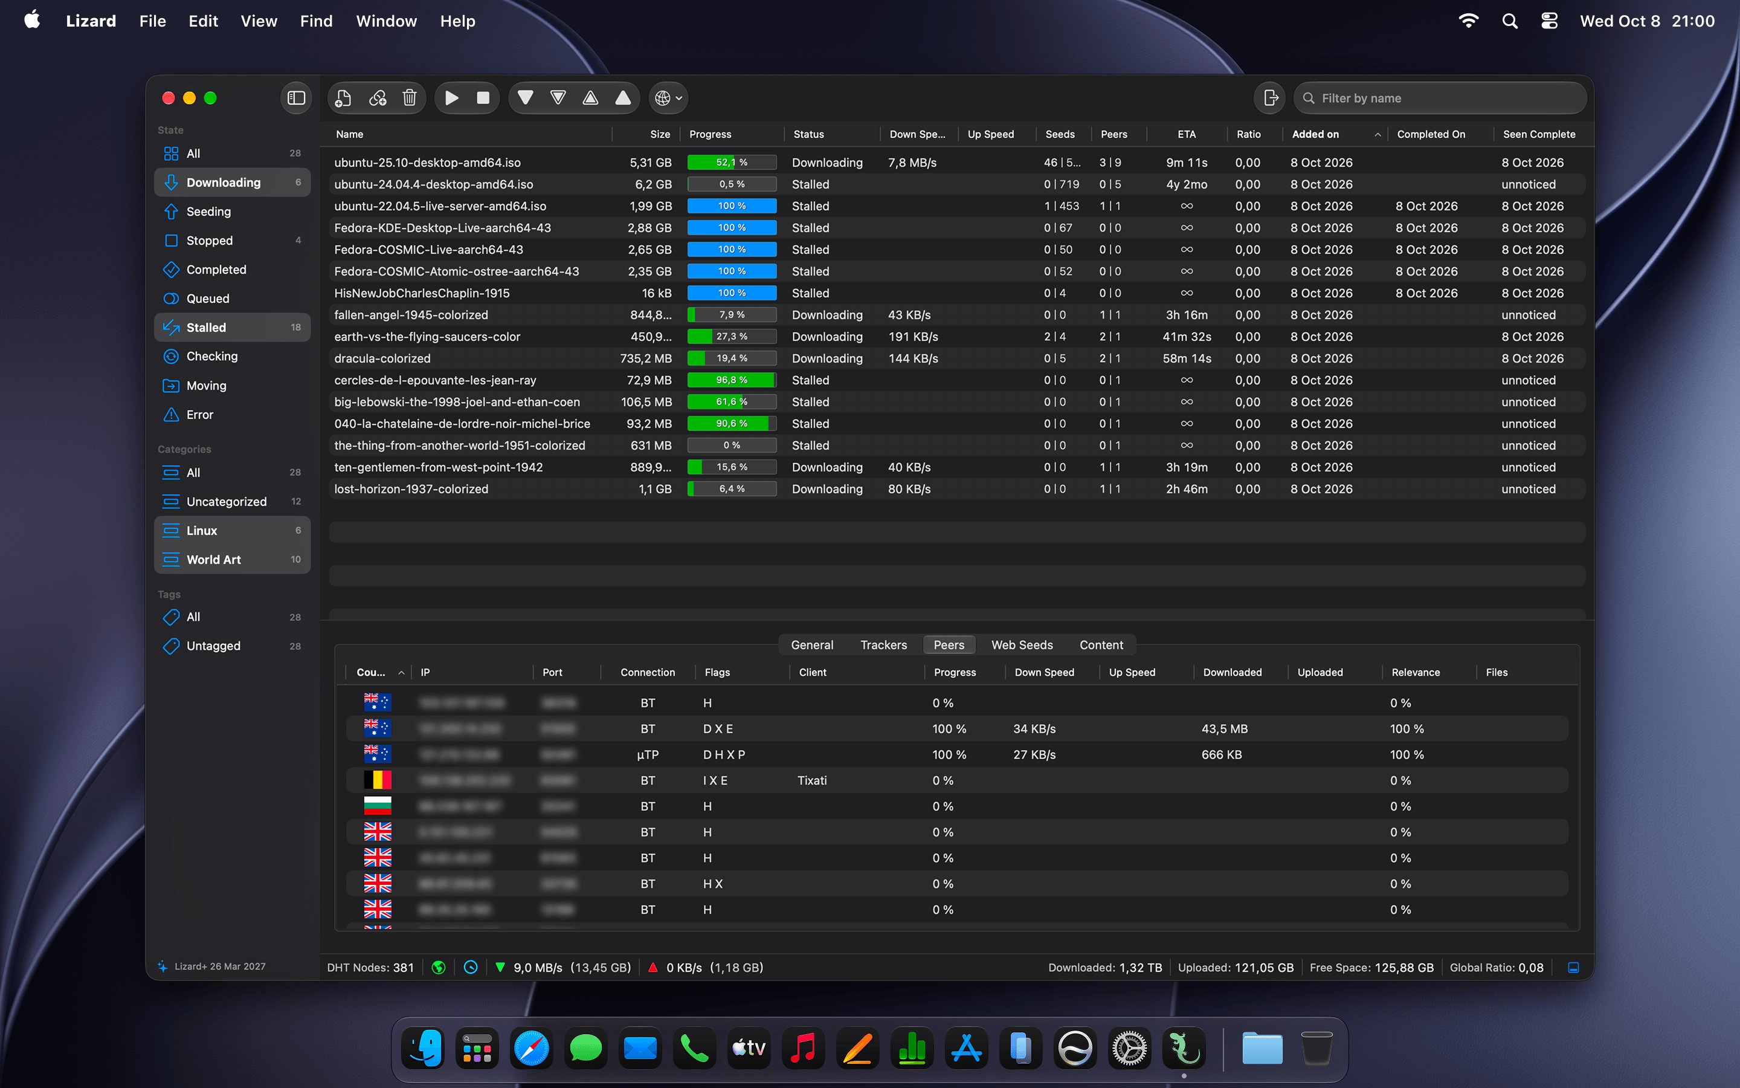Click the add torrent file icon

tap(344, 98)
